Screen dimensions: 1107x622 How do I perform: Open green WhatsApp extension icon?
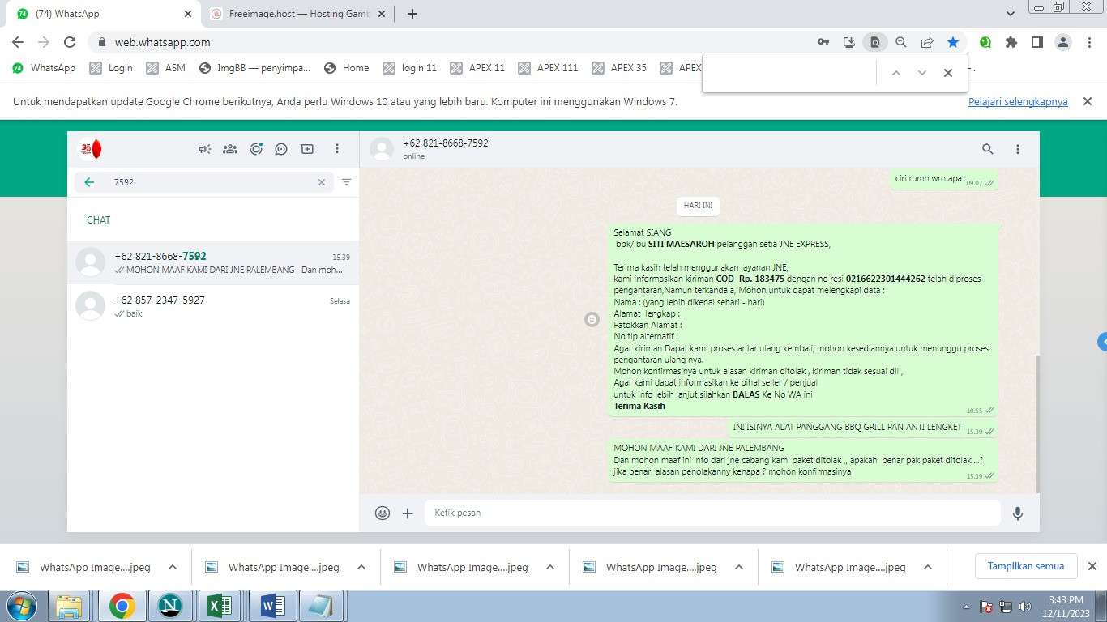click(x=985, y=42)
